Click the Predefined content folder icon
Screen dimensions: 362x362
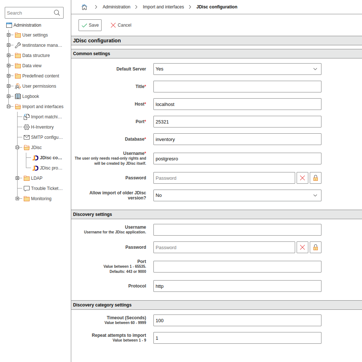[18, 76]
